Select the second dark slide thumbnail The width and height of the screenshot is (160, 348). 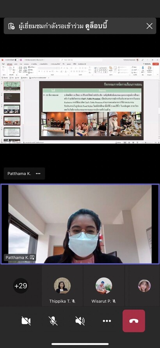12,98
